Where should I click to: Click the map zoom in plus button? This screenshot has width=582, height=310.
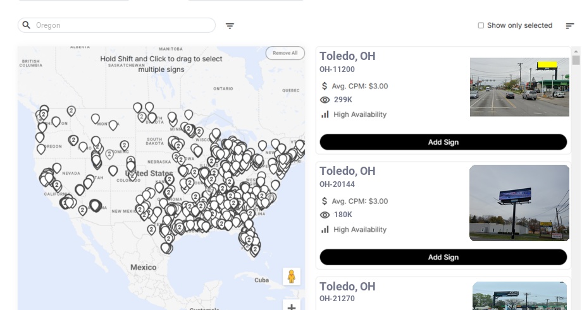pos(292,307)
